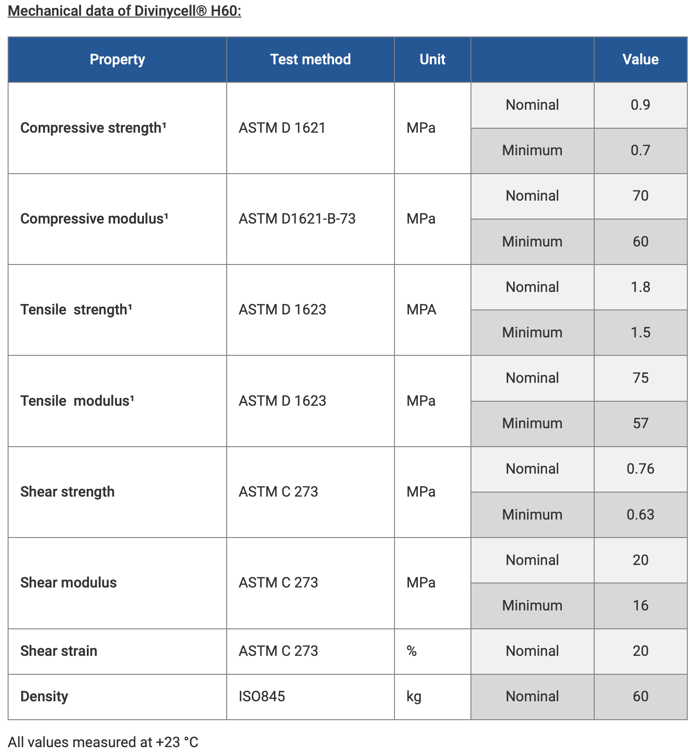Click the Density nominal value 60
Viewport: 699px width, 753px height.
click(641, 697)
